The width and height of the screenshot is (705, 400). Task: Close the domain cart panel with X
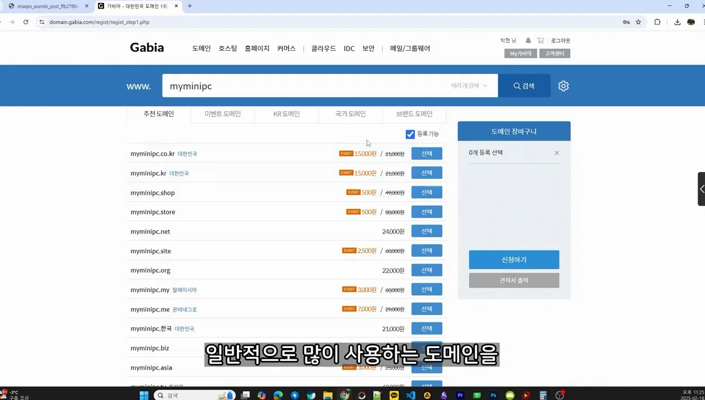pyautogui.click(x=557, y=153)
